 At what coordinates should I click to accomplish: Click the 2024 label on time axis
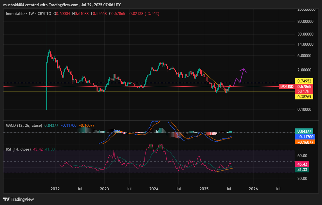point(154,189)
